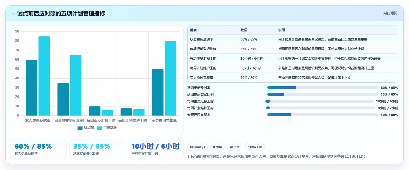Click the 每周计划维护工时 progress bar
This screenshot has width=409, height=170.
(321, 108)
